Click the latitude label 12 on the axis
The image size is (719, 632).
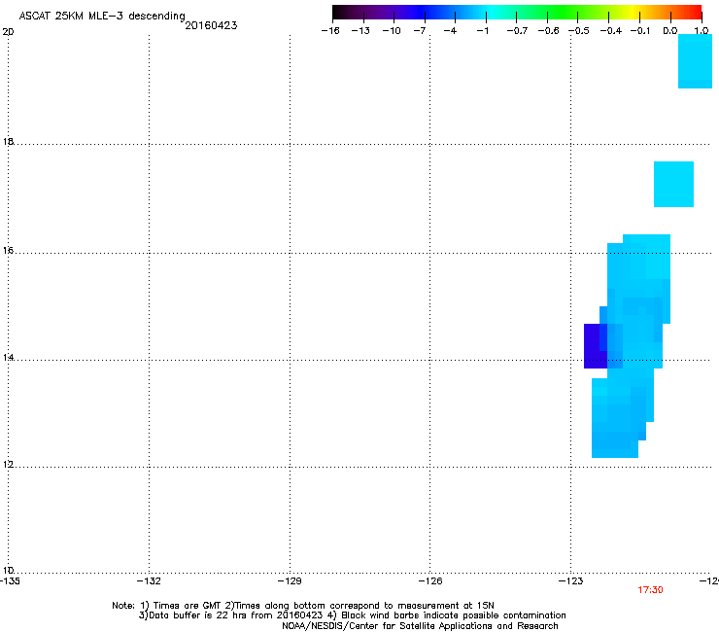coord(8,465)
